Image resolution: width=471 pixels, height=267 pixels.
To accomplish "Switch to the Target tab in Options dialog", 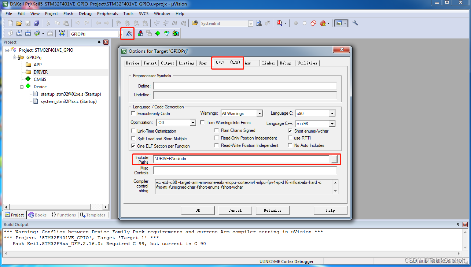I will click(x=150, y=63).
